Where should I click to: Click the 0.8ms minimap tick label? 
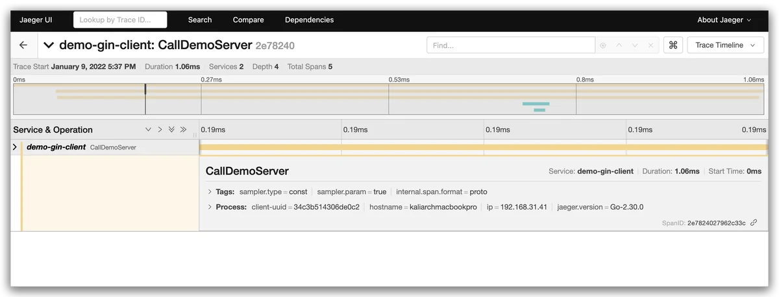click(586, 80)
